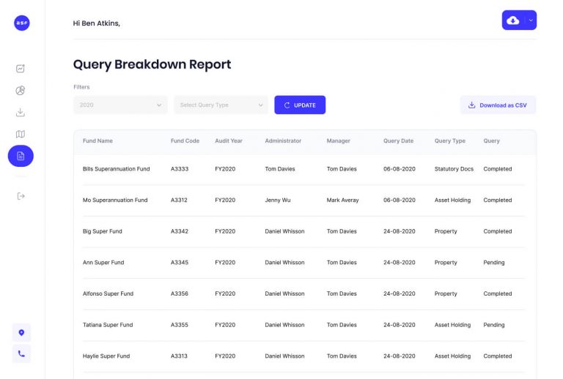Image resolution: width=563 pixels, height=379 pixels.
Task: Click the location pin icon
Action: [x=21, y=332]
